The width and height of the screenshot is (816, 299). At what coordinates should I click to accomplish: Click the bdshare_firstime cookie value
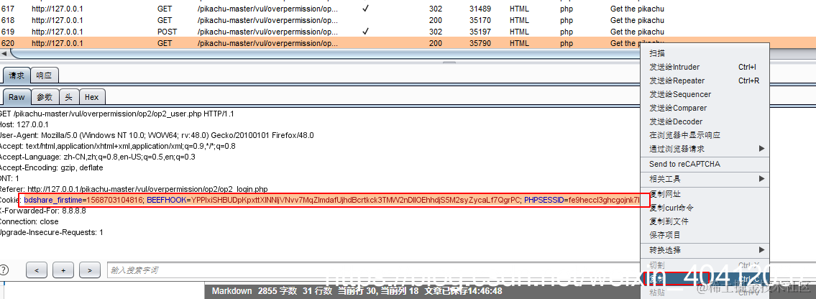[x=115, y=200]
